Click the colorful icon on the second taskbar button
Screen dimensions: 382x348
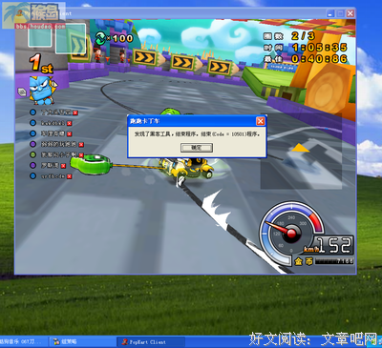tap(56, 342)
